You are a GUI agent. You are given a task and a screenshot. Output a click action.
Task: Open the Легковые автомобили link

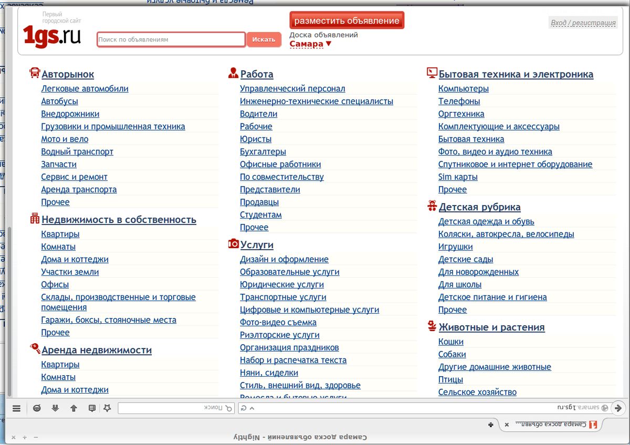point(85,89)
